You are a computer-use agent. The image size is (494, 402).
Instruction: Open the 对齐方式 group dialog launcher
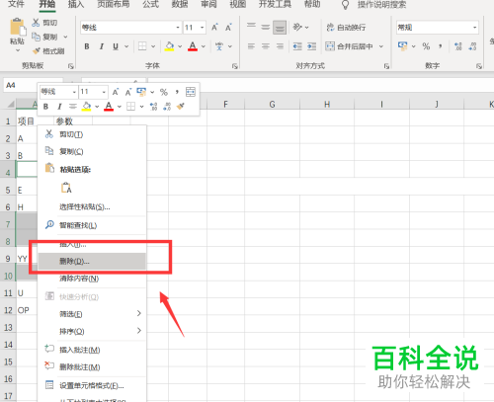coord(386,66)
